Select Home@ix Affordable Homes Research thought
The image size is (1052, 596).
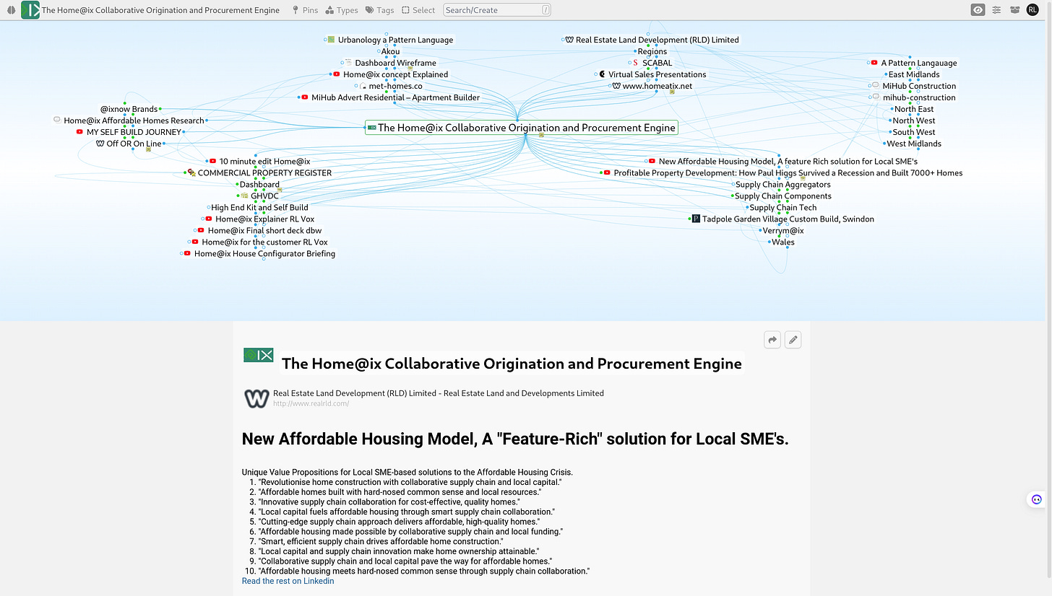[x=134, y=120]
